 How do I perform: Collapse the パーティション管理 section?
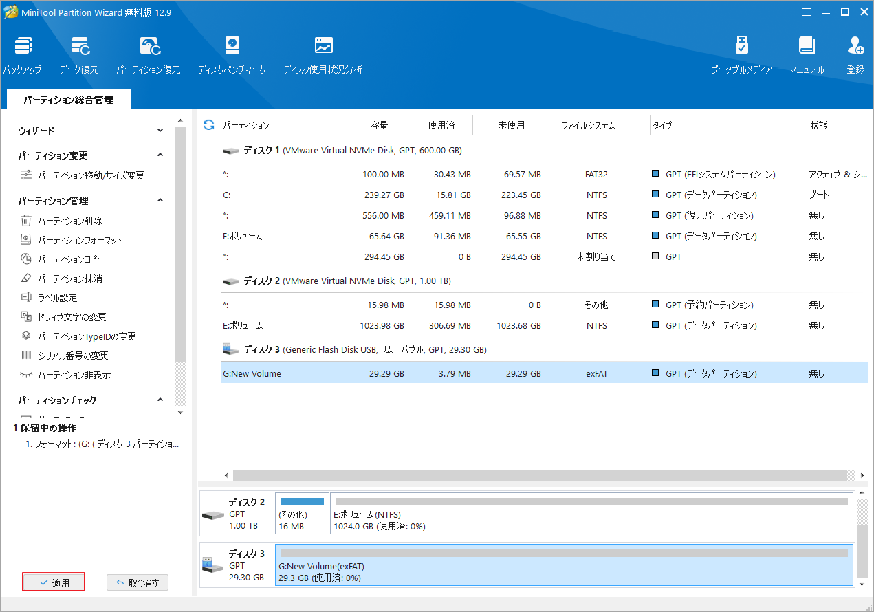(x=160, y=201)
